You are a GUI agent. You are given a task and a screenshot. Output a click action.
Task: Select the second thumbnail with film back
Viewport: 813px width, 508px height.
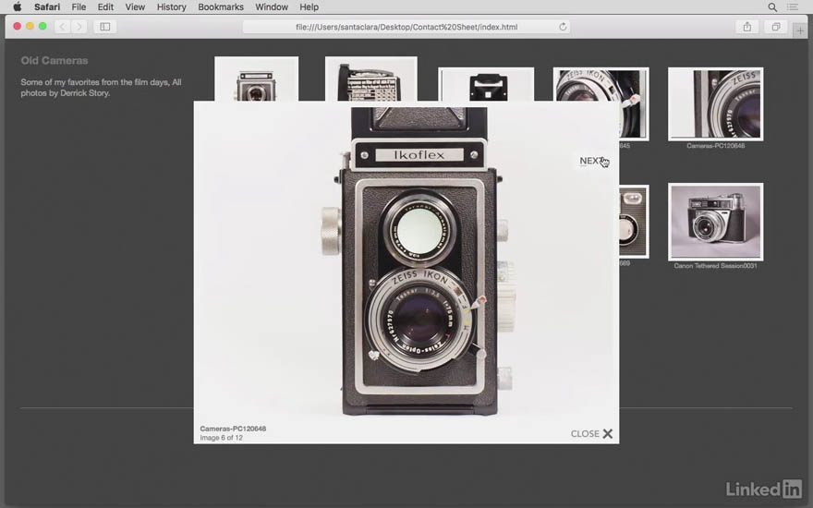tap(370, 79)
